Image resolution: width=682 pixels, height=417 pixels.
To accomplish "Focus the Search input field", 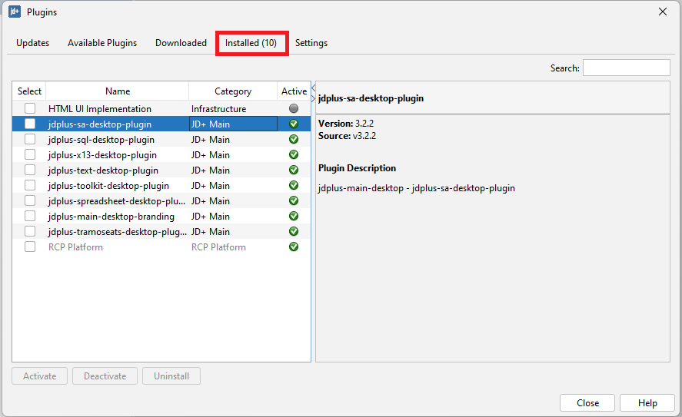I will 626,68.
